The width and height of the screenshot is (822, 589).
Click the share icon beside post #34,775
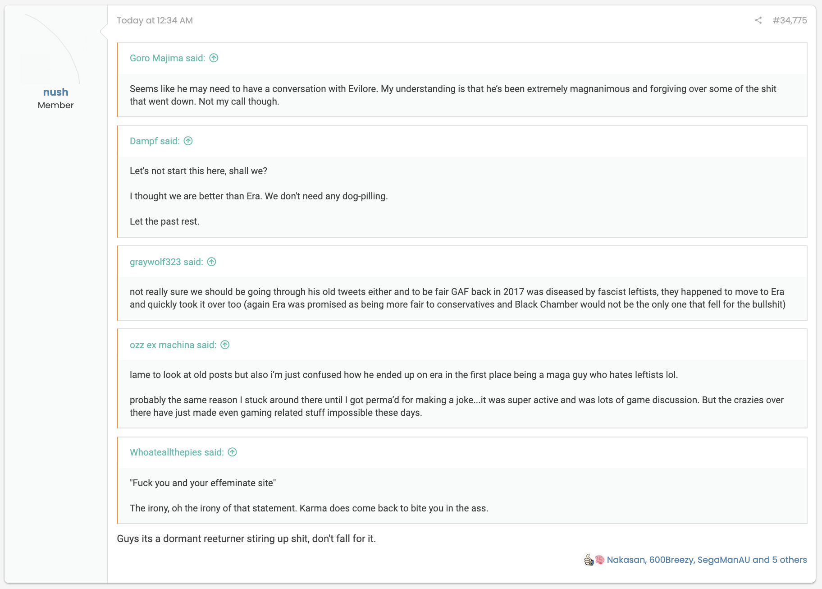tap(758, 20)
